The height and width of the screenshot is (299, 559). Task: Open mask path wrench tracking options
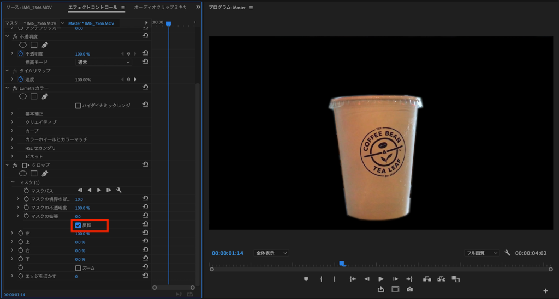pyautogui.click(x=119, y=190)
